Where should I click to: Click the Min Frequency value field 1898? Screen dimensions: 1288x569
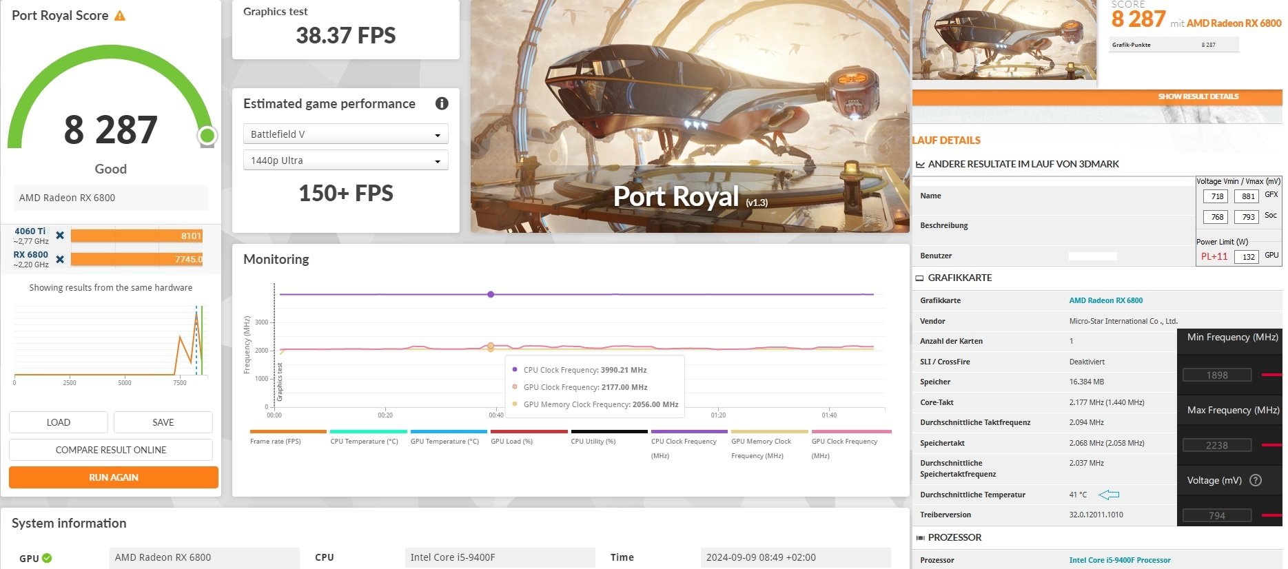pos(1217,375)
